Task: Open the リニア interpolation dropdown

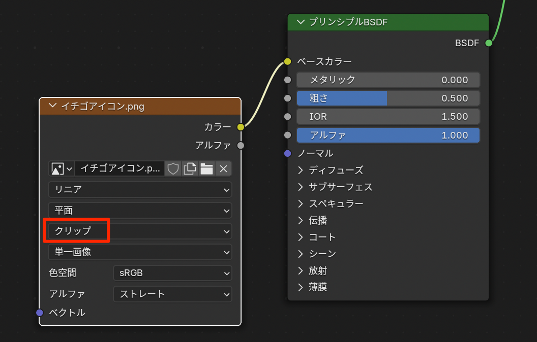Action: click(140, 189)
